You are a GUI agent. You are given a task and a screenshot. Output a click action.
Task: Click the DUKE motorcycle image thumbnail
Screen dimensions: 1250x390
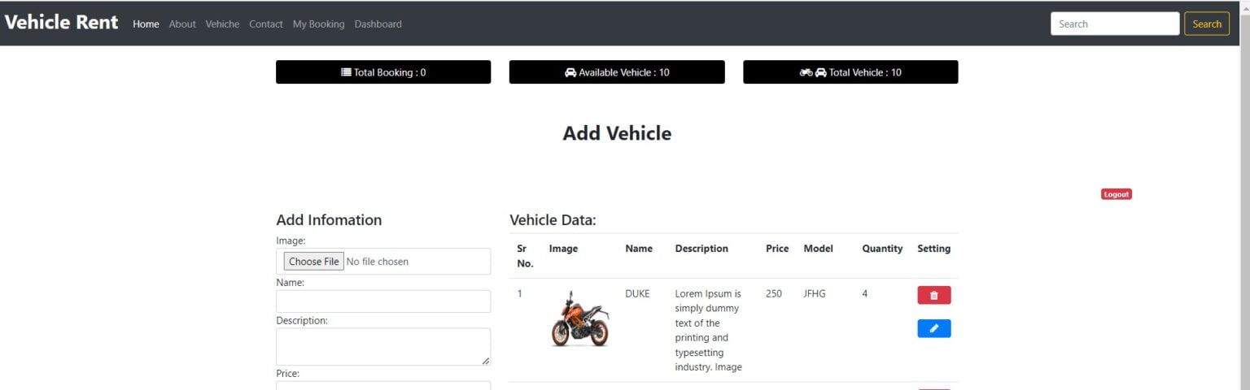tap(579, 318)
